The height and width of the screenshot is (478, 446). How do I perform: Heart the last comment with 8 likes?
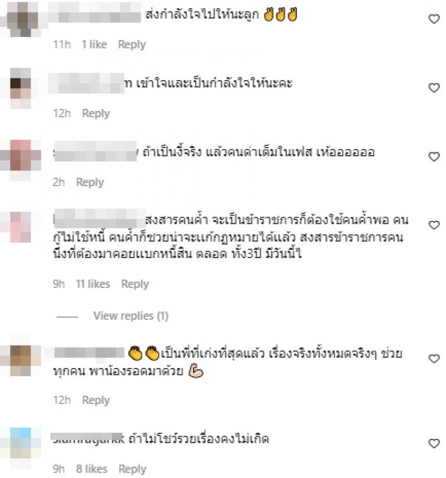[x=434, y=443]
